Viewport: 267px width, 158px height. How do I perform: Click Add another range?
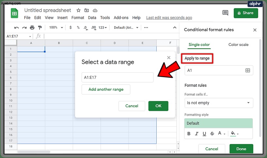(106, 89)
